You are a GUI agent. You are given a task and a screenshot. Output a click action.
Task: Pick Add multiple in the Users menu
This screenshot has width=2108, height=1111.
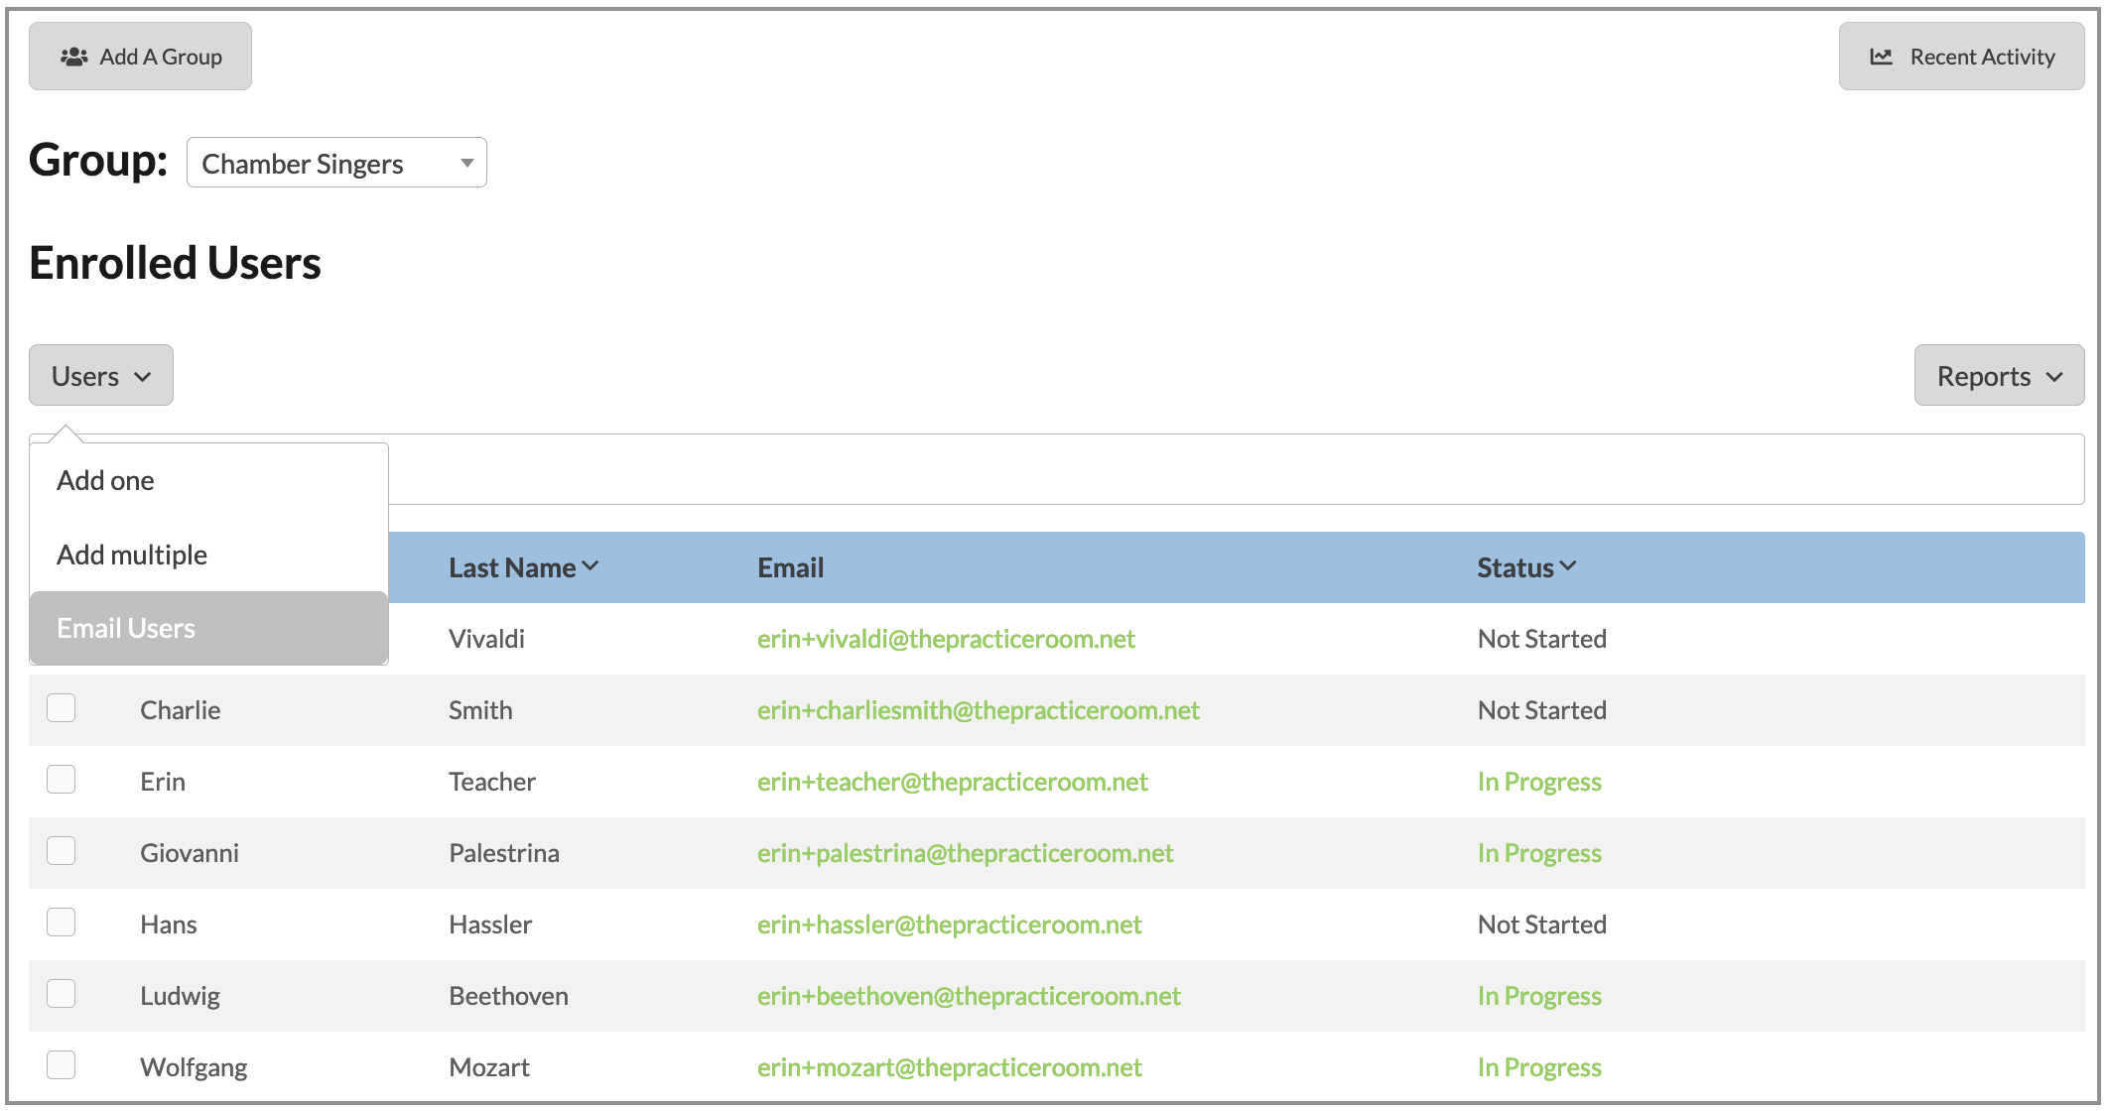coord(132,555)
